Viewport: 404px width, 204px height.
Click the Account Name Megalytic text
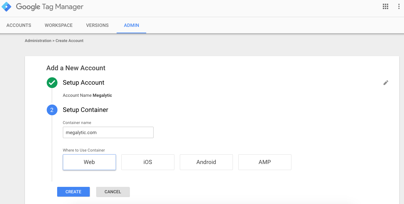[x=87, y=95]
